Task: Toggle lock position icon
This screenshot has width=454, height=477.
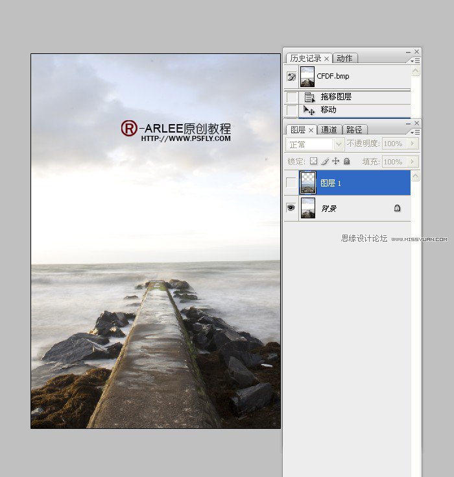Action: 335,161
